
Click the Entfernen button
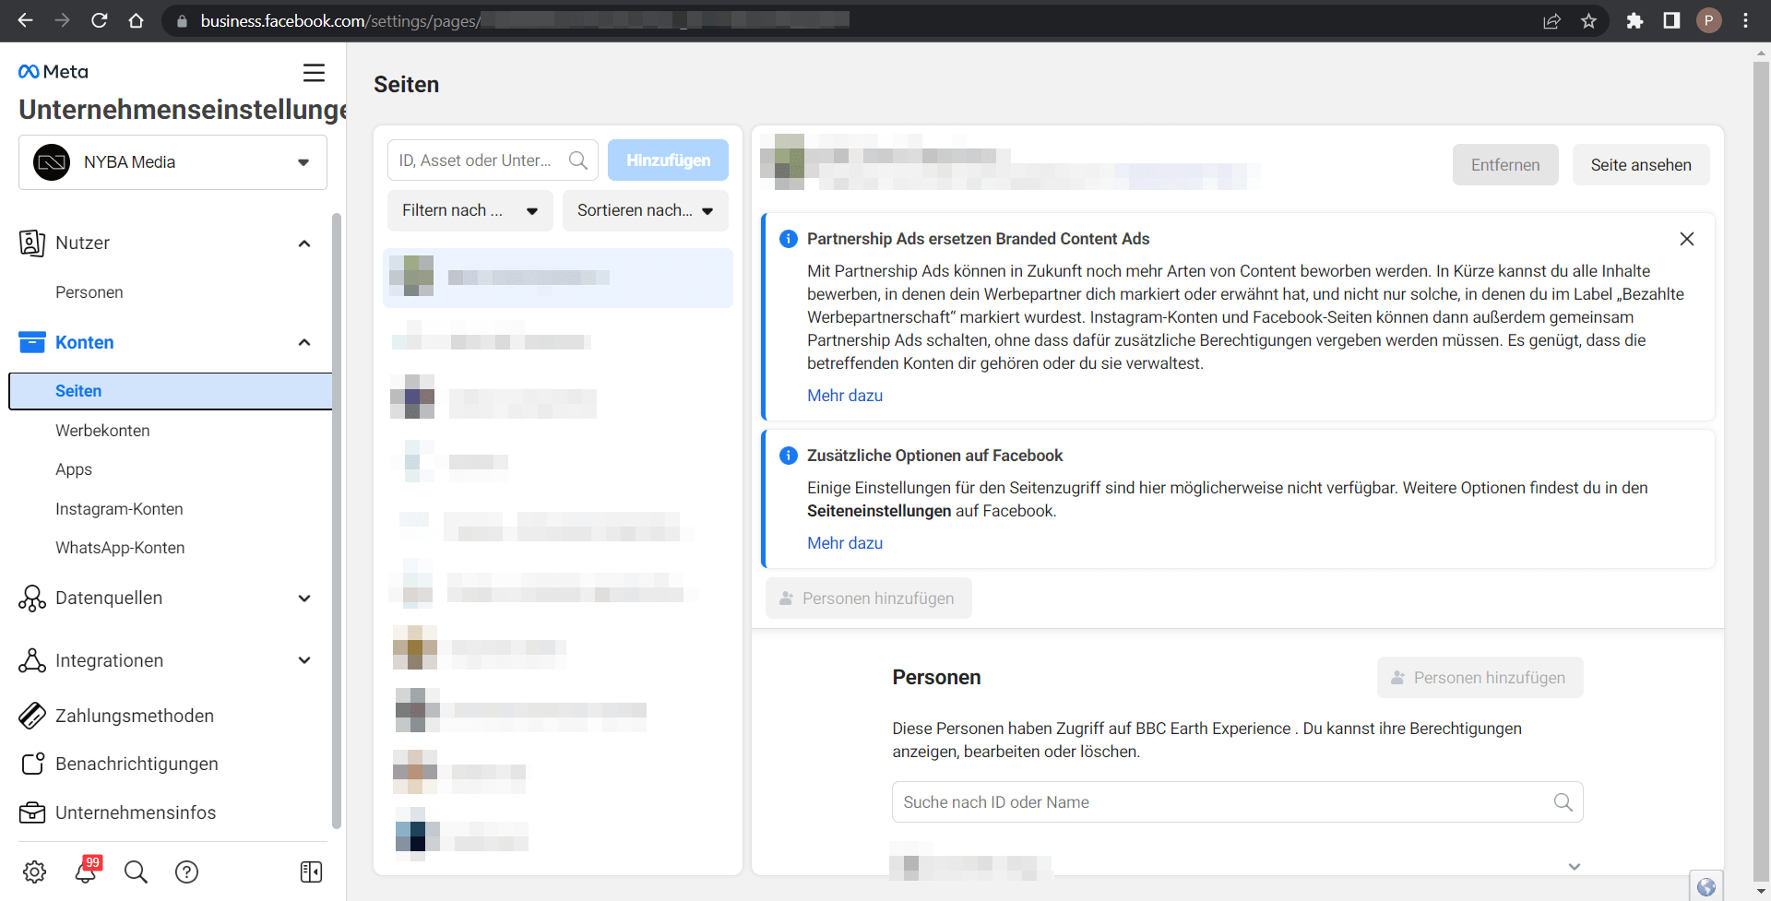point(1505,165)
